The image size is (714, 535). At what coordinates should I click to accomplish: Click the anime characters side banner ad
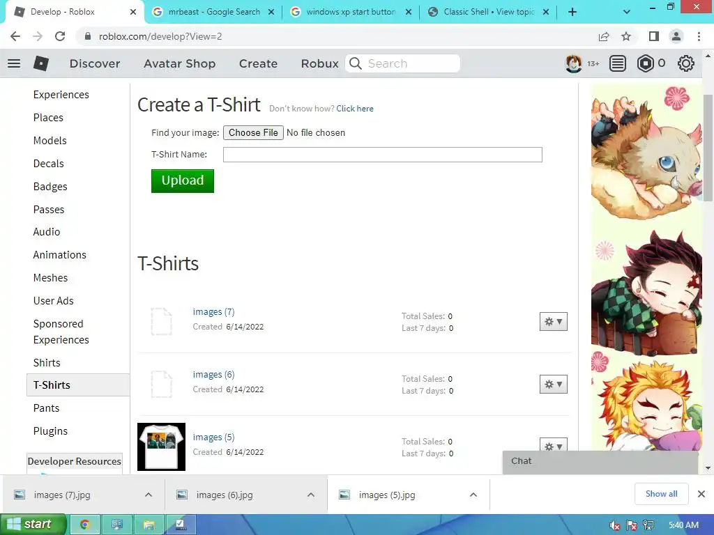point(646,267)
